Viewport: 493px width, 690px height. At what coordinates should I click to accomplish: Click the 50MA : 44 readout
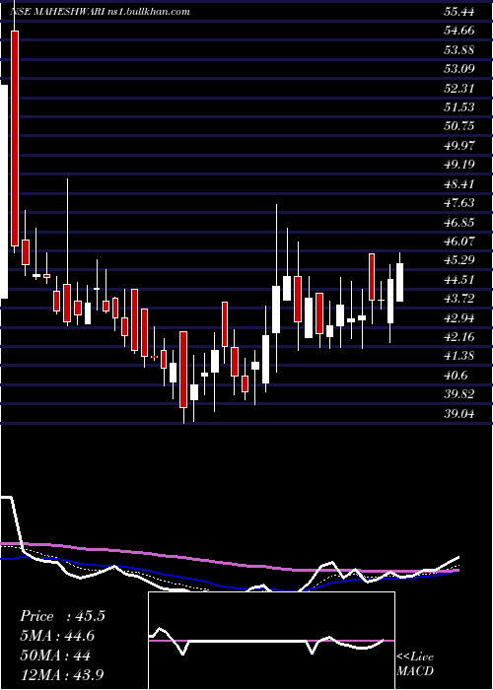pyautogui.click(x=55, y=655)
